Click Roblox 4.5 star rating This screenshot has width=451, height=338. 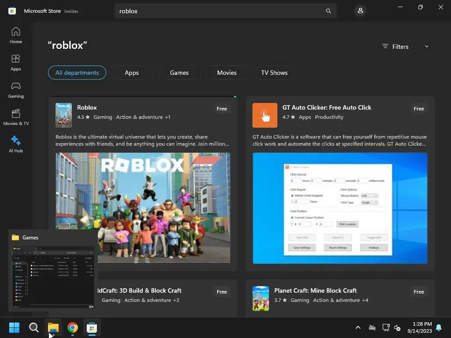[x=83, y=117]
